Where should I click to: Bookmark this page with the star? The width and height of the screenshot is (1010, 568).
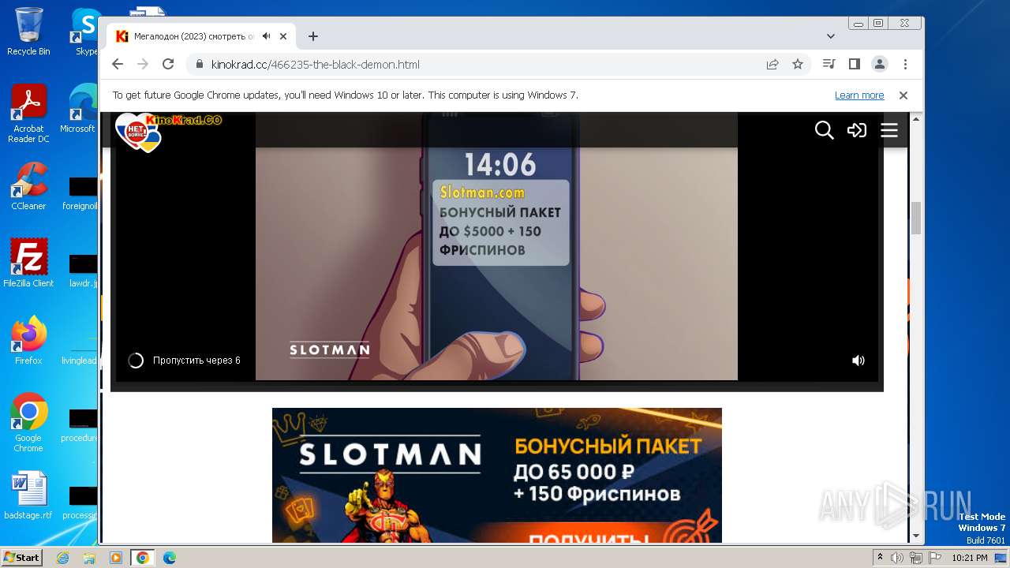(x=798, y=65)
